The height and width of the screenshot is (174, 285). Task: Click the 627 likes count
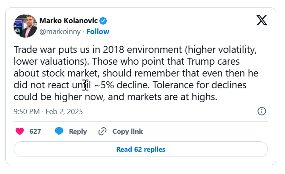(35, 131)
